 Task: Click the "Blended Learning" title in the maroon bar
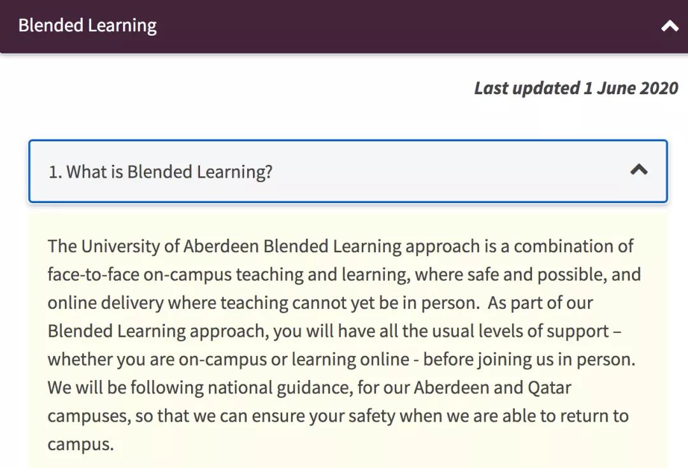point(87,26)
